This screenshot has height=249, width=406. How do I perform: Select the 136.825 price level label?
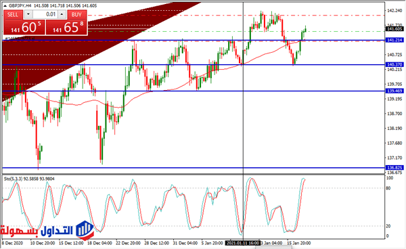(x=394, y=168)
